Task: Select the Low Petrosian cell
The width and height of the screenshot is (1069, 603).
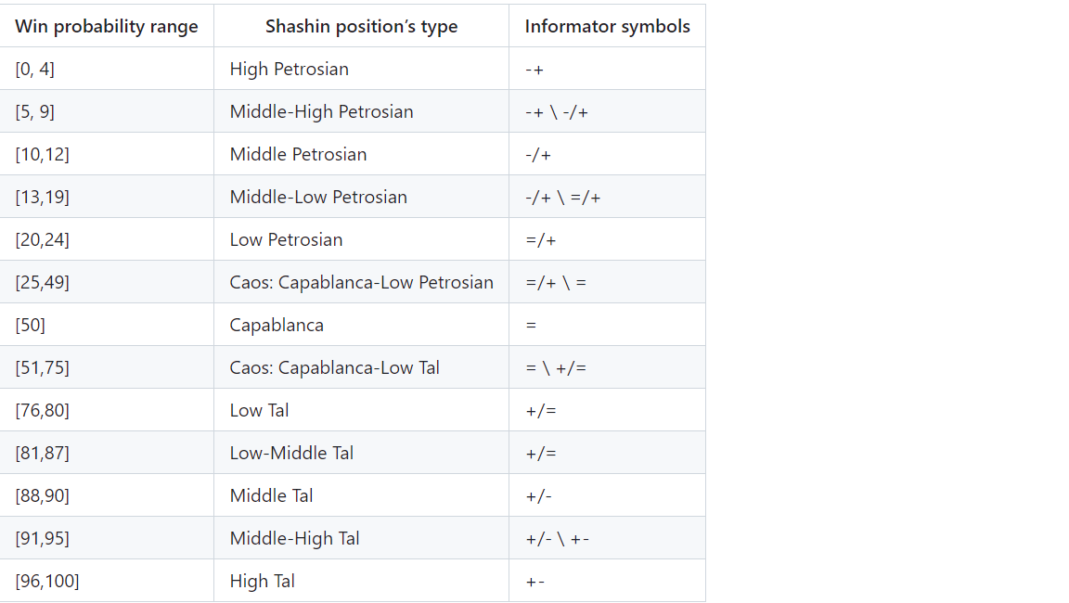Action: [x=361, y=239]
